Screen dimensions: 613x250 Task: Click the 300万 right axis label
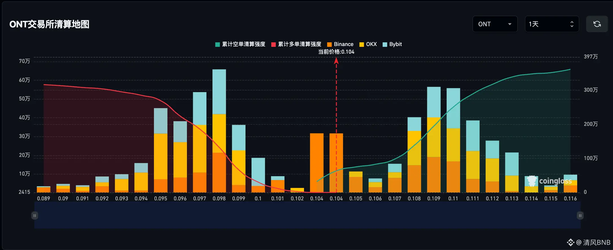coord(591,90)
